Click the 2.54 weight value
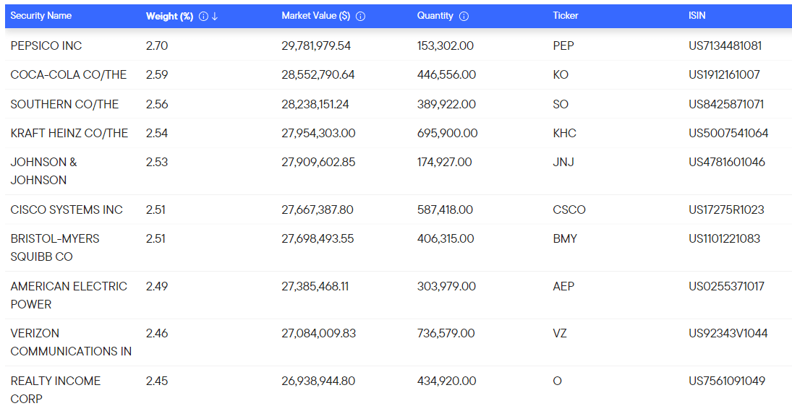 click(156, 133)
